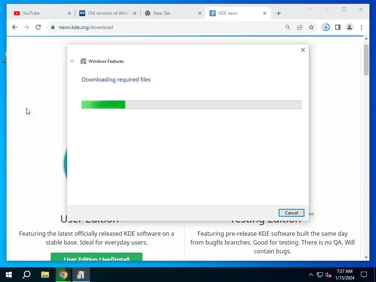Go back in Windows Features dialog
The height and width of the screenshot is (282, 376).
[x=73, y=61]
